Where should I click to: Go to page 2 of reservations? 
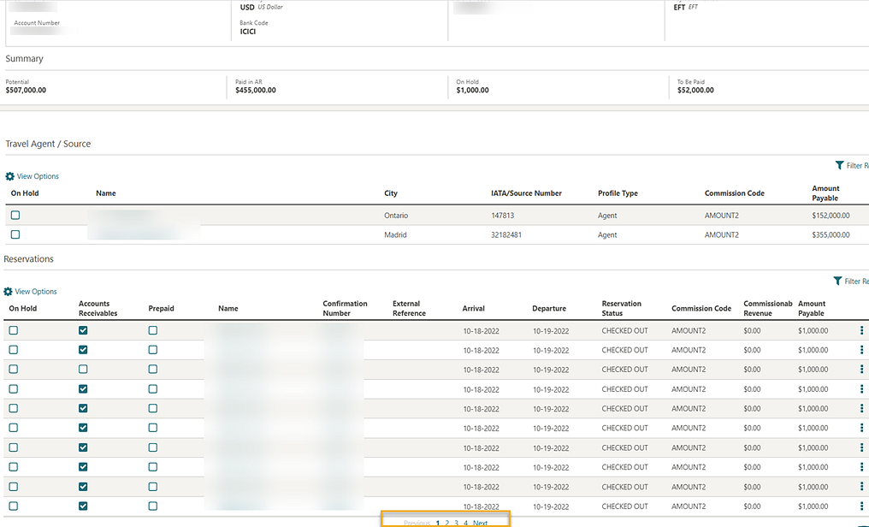coord(447,523)
